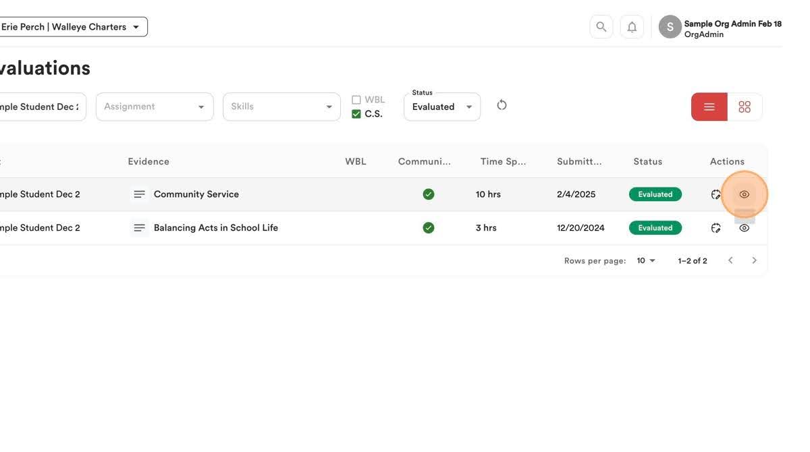This screenshot has height=452, width=810.
Task: Click the 3 hrs time value
Action: coord(486,228)
